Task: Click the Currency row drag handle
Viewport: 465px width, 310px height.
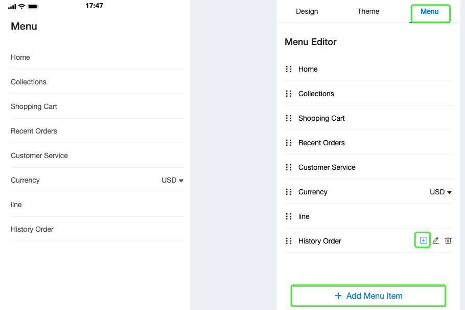Action: (289, 192)
